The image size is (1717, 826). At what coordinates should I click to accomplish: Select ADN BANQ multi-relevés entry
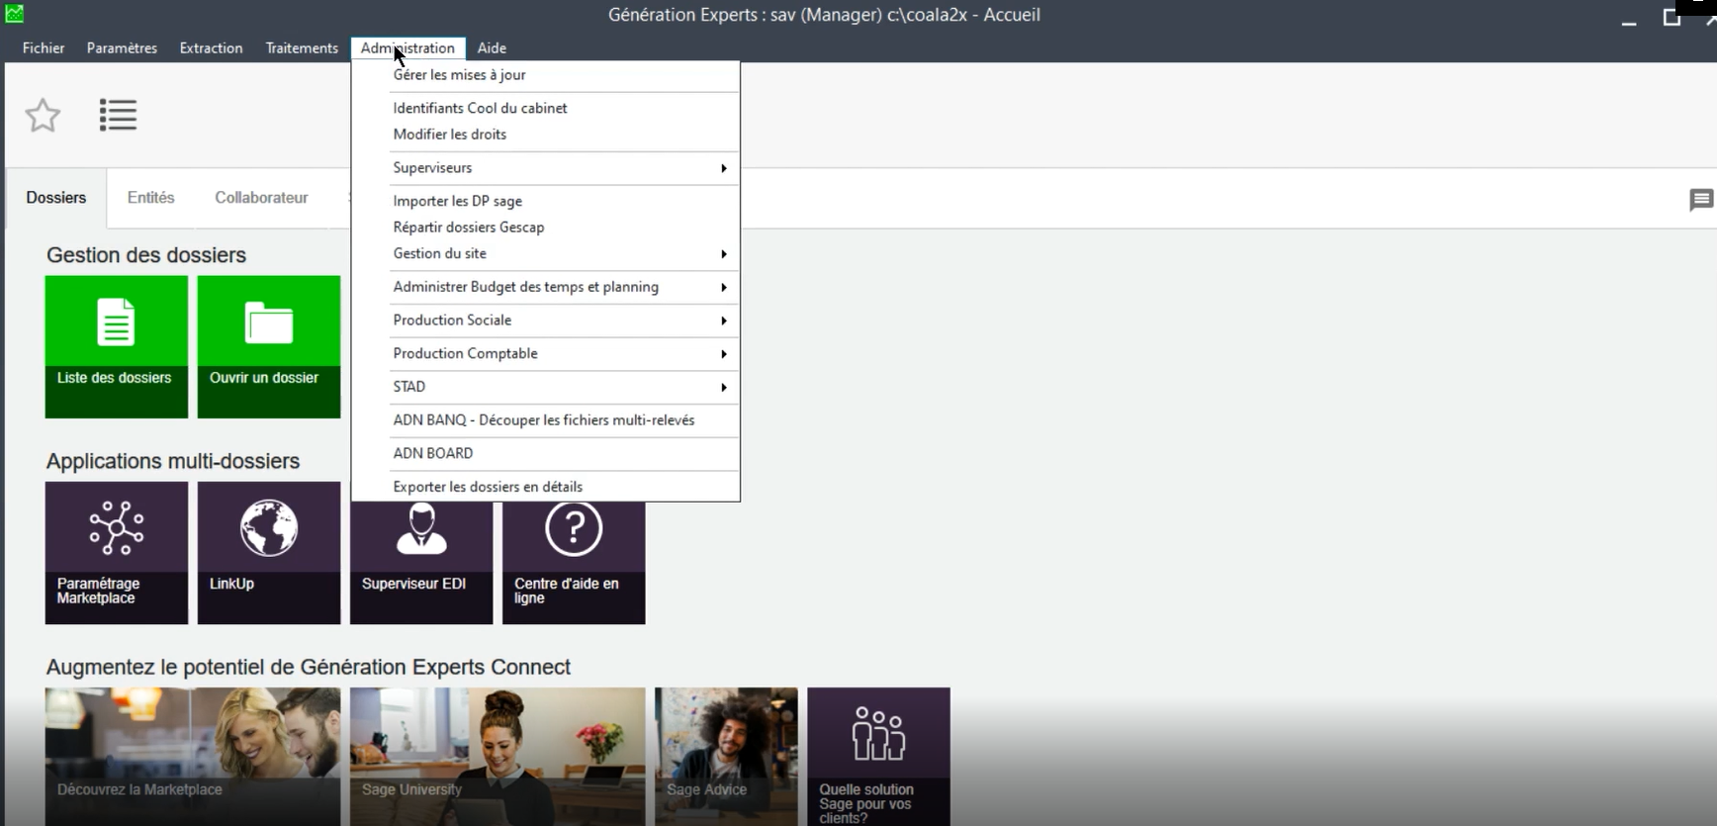click(x=546, y=420)
